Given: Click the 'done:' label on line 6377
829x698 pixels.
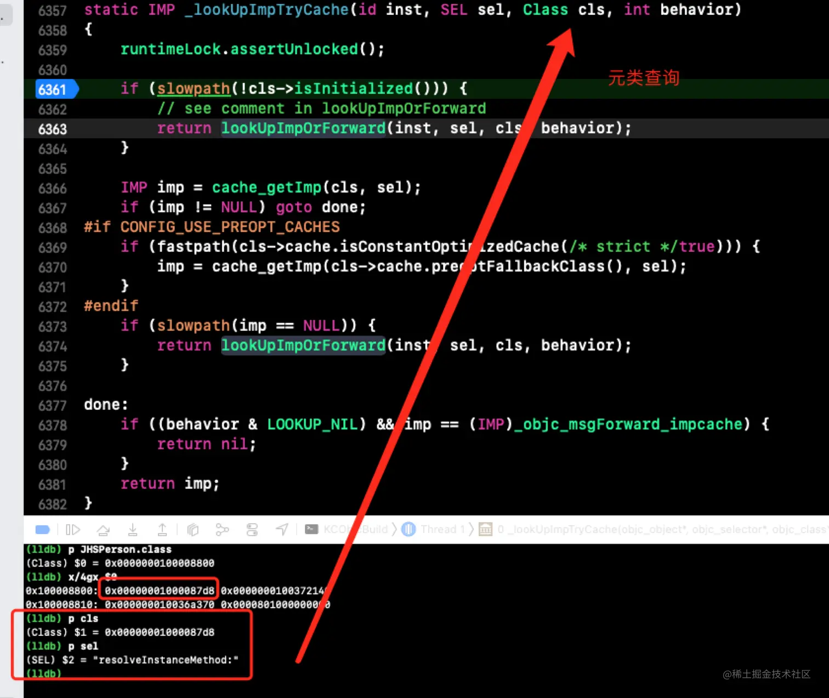Looking at the screenshot, I should 106,405.
